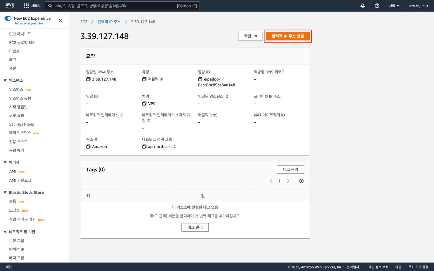The height and width of the screenshot is (271, 434).
Task: Toggle the New EC2 Experience switch
Action: click(8, 18)
